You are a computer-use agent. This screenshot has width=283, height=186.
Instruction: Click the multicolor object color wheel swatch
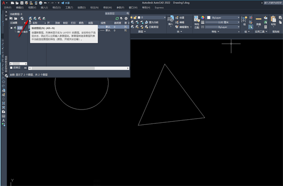tap(203, 17)
